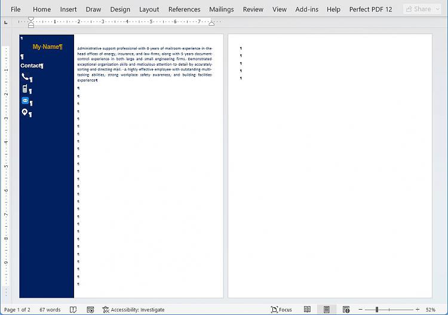Click the macro recording icon in status bar
448x315 pixels.
90,310
